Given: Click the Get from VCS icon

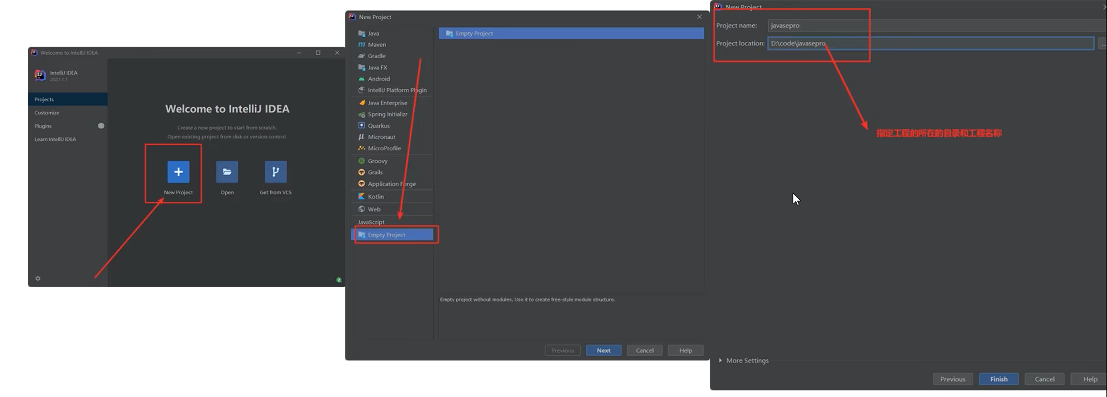Looking at the screenshot, I should coord(275,172).
